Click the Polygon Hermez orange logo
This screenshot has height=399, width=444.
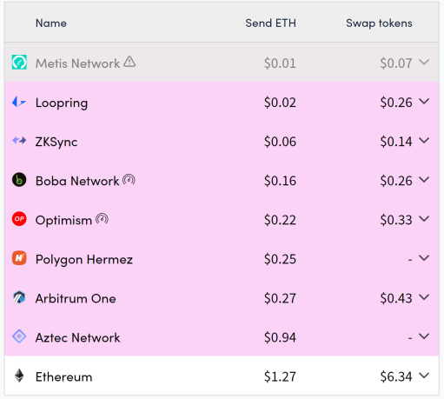[x=19, y=258]
